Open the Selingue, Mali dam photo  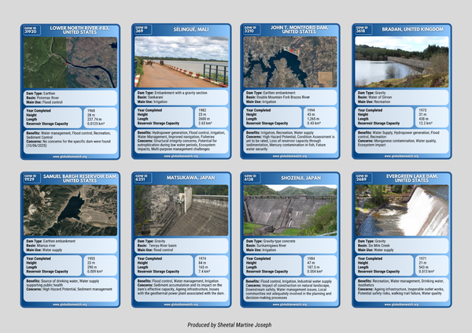pos(181,63)
